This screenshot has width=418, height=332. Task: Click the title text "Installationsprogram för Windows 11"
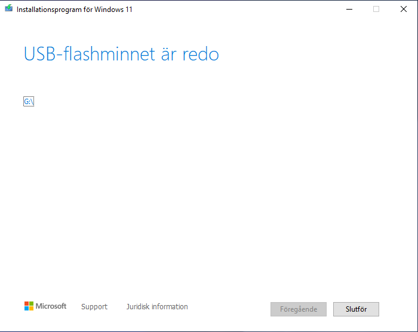point(75,10)
